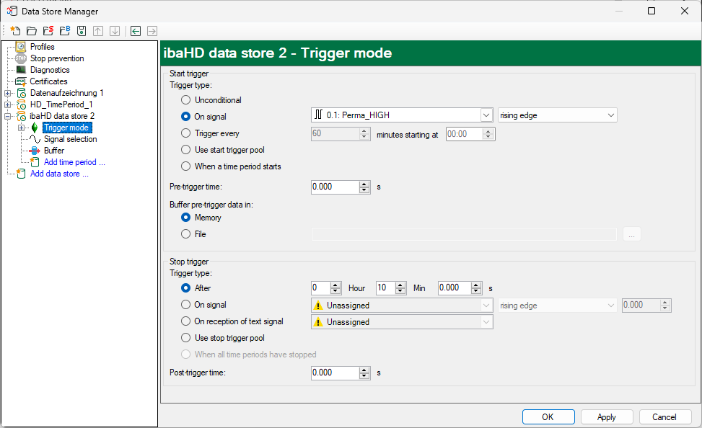Click the folder icon with blue B
The image size is (702, 428).
pyautogui.click(x=65, y=31)
